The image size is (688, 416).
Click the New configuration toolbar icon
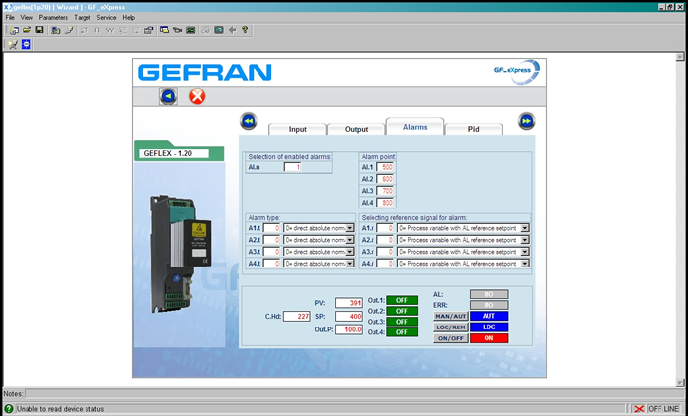tap(14, 30)
